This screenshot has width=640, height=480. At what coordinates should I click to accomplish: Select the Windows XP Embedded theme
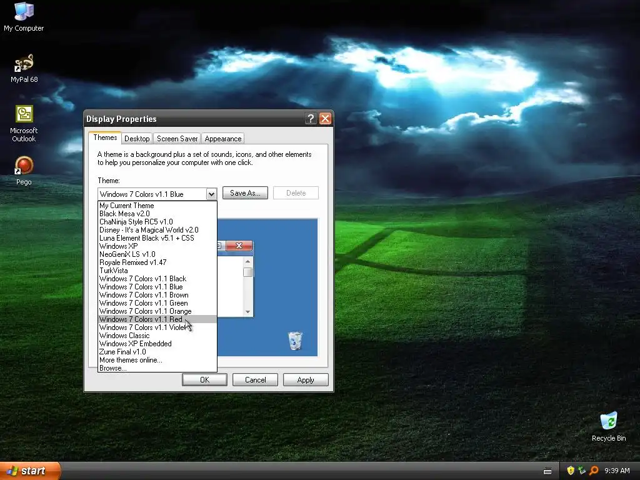(x=157, y=344)
